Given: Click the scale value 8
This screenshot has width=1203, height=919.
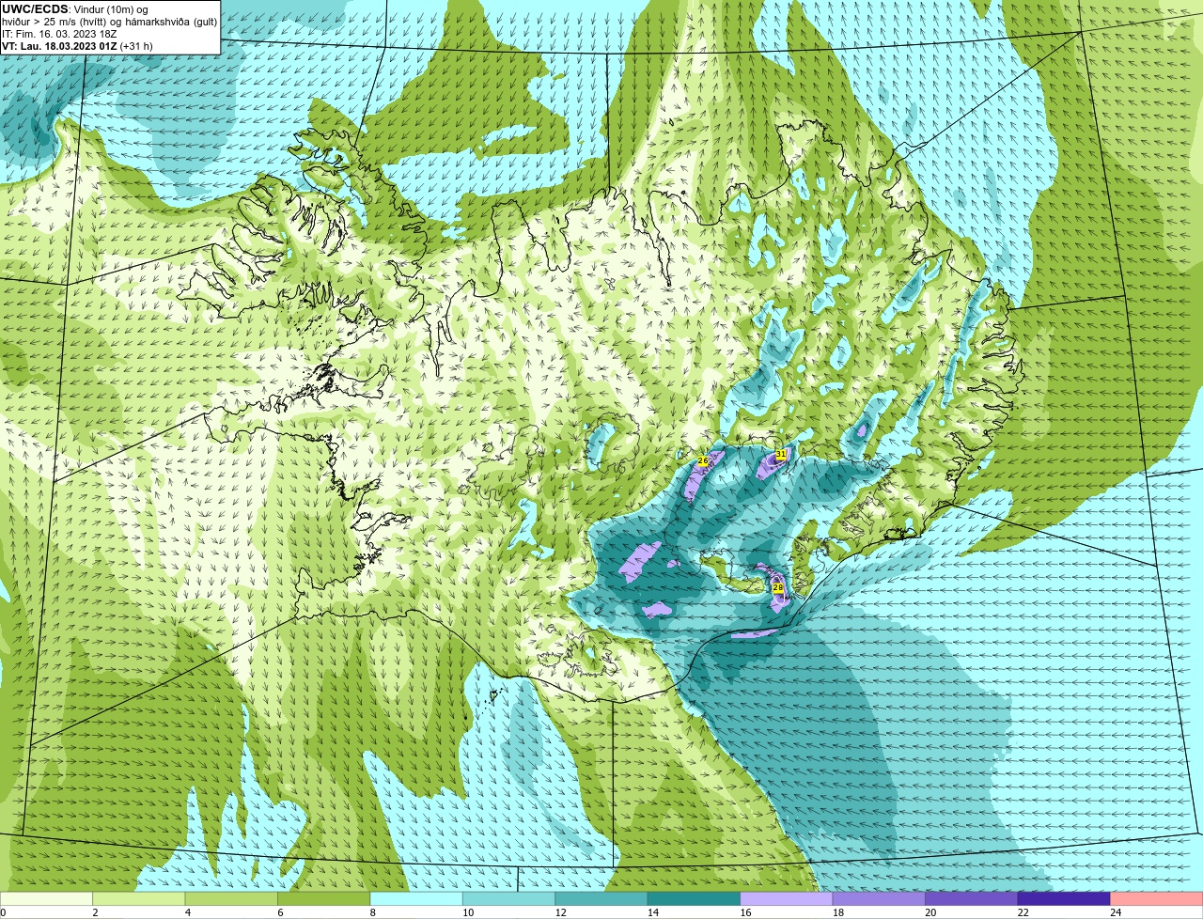Looking at the screenshot, I should pos(371,912).
